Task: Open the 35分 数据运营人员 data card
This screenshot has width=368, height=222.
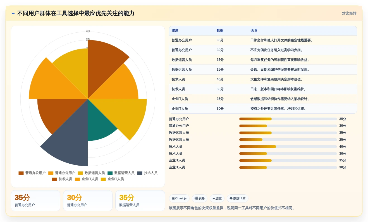Action: coord(140,200)
